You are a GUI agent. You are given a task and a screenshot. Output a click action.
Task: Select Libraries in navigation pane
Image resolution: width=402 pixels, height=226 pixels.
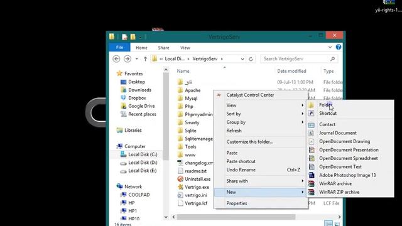133,130
